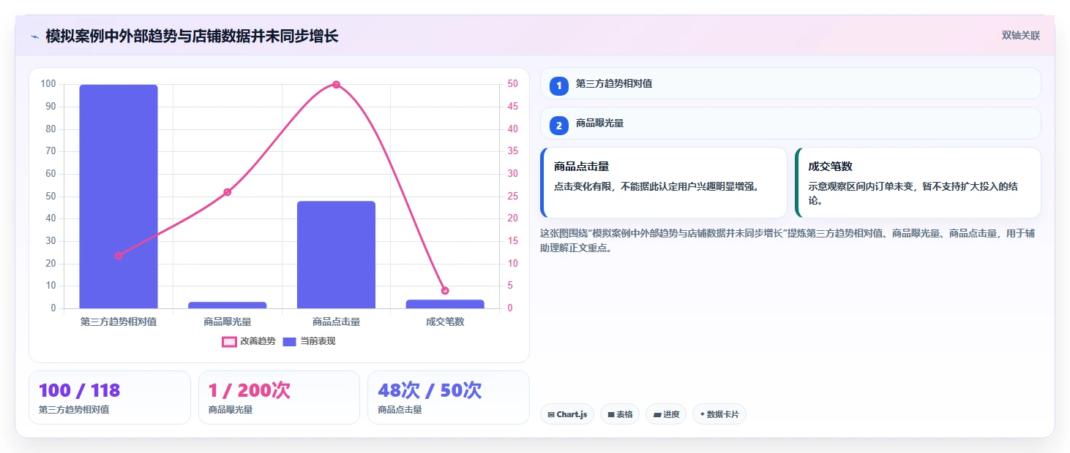Click the 商品点击量 x-axis label
Viewport: 1070px width, 453px height.
(x=336, y=321)
